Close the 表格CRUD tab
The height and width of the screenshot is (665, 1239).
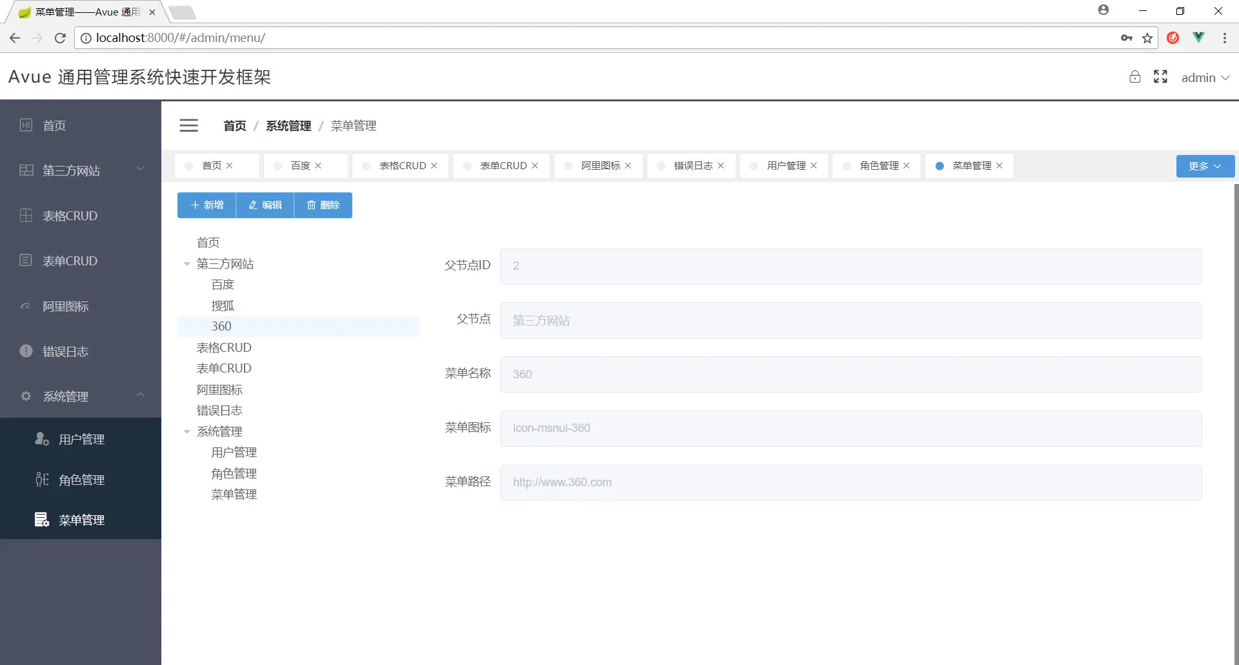tap(434, 166)
